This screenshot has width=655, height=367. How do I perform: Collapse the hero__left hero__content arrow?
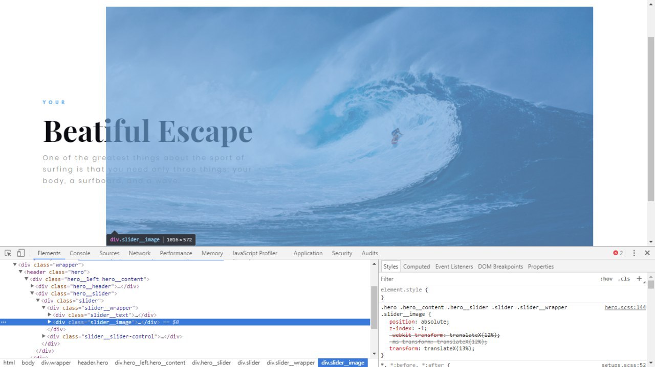click(27, 279)
